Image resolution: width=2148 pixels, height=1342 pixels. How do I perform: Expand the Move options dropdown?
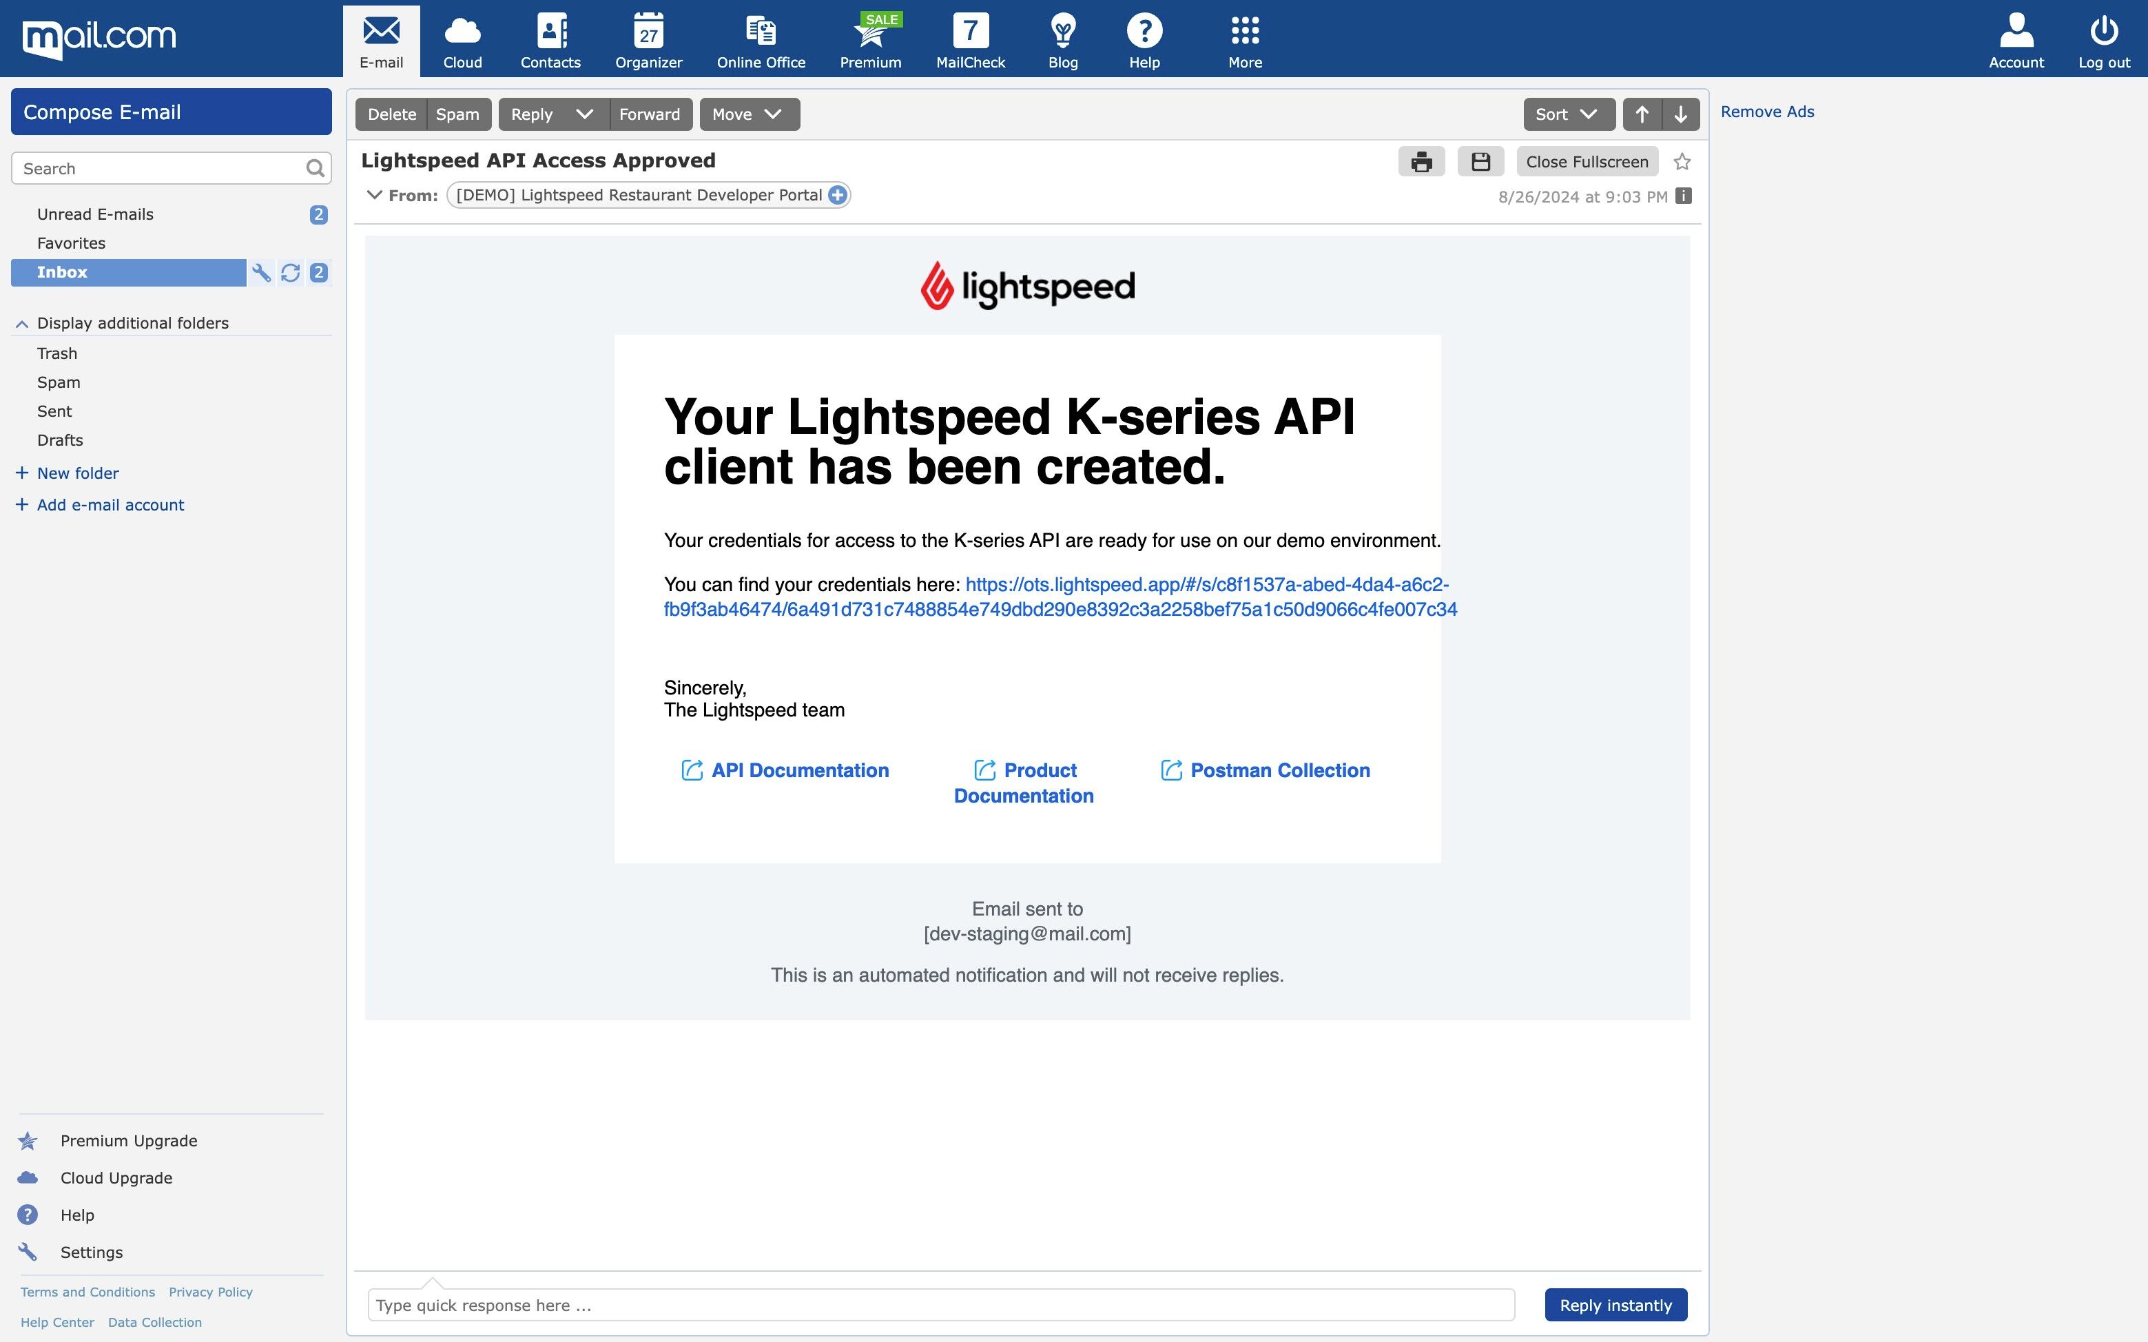[x=772, y=114]
